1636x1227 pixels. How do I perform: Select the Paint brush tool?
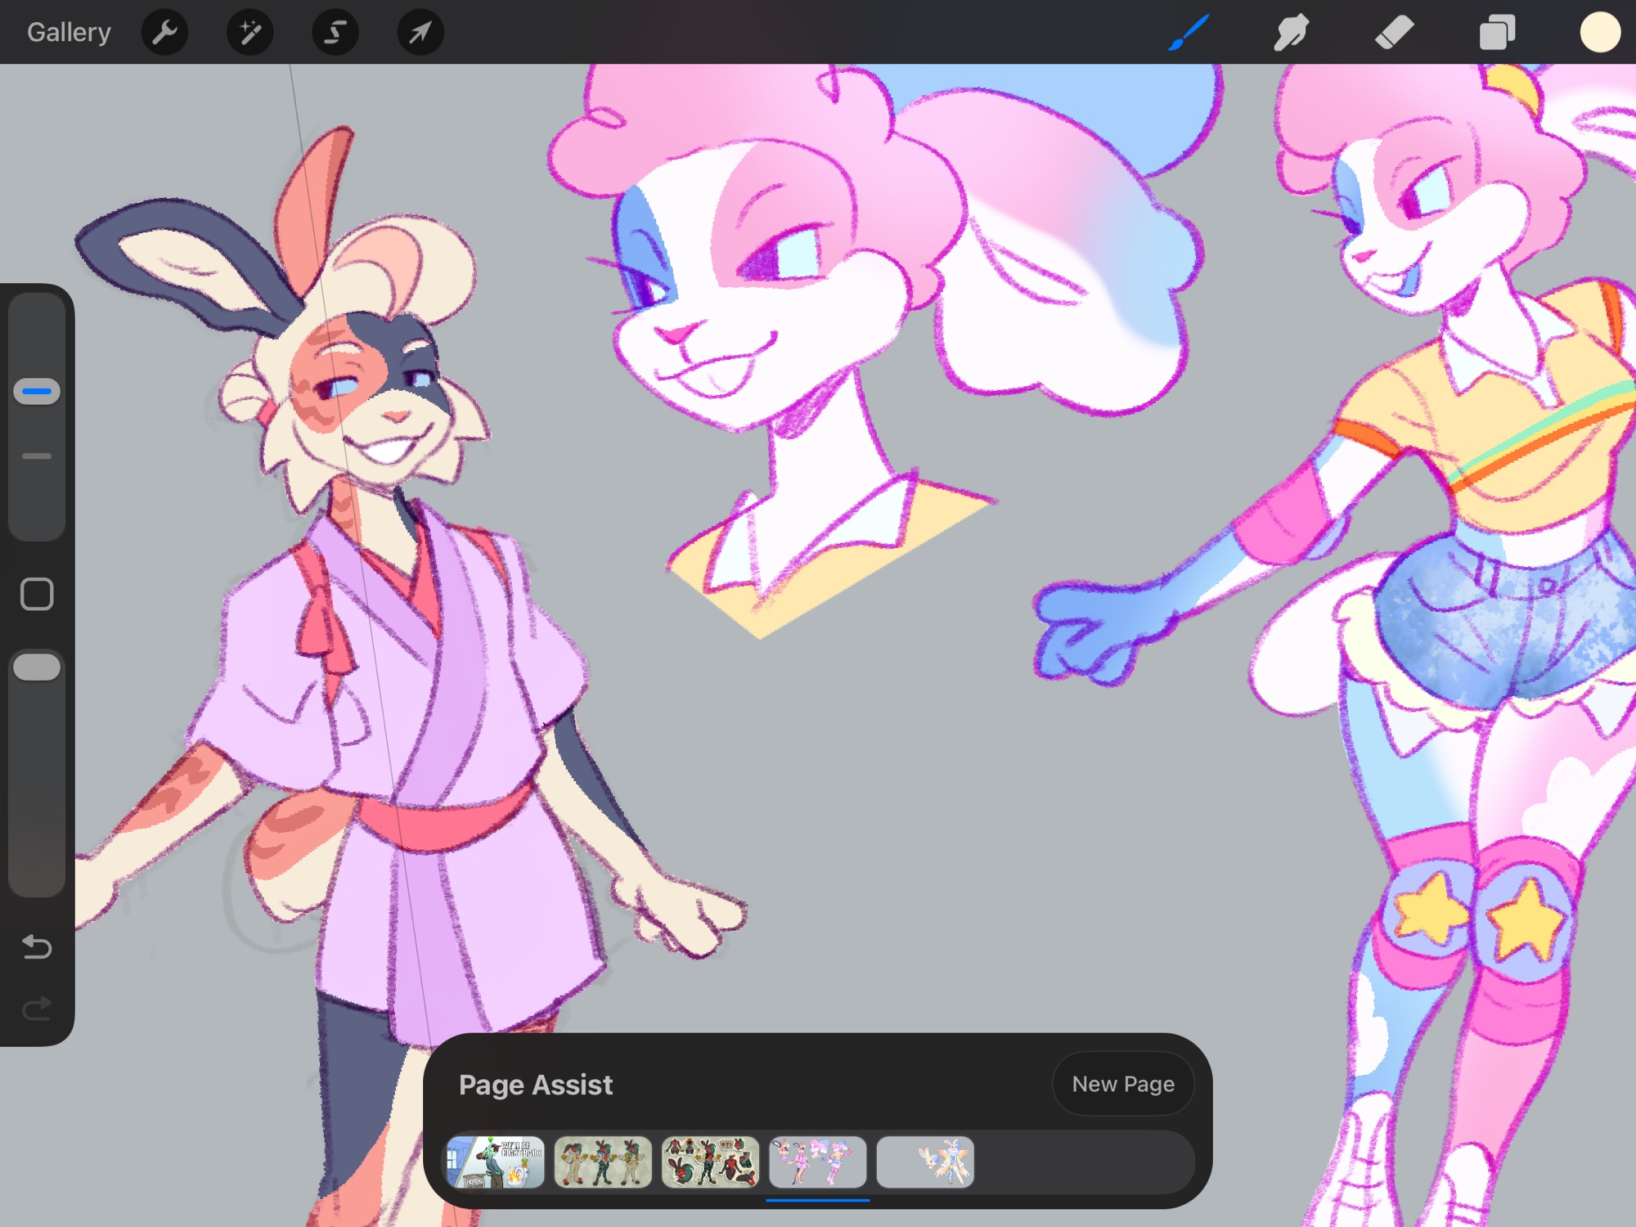[x=1189, y=33]
